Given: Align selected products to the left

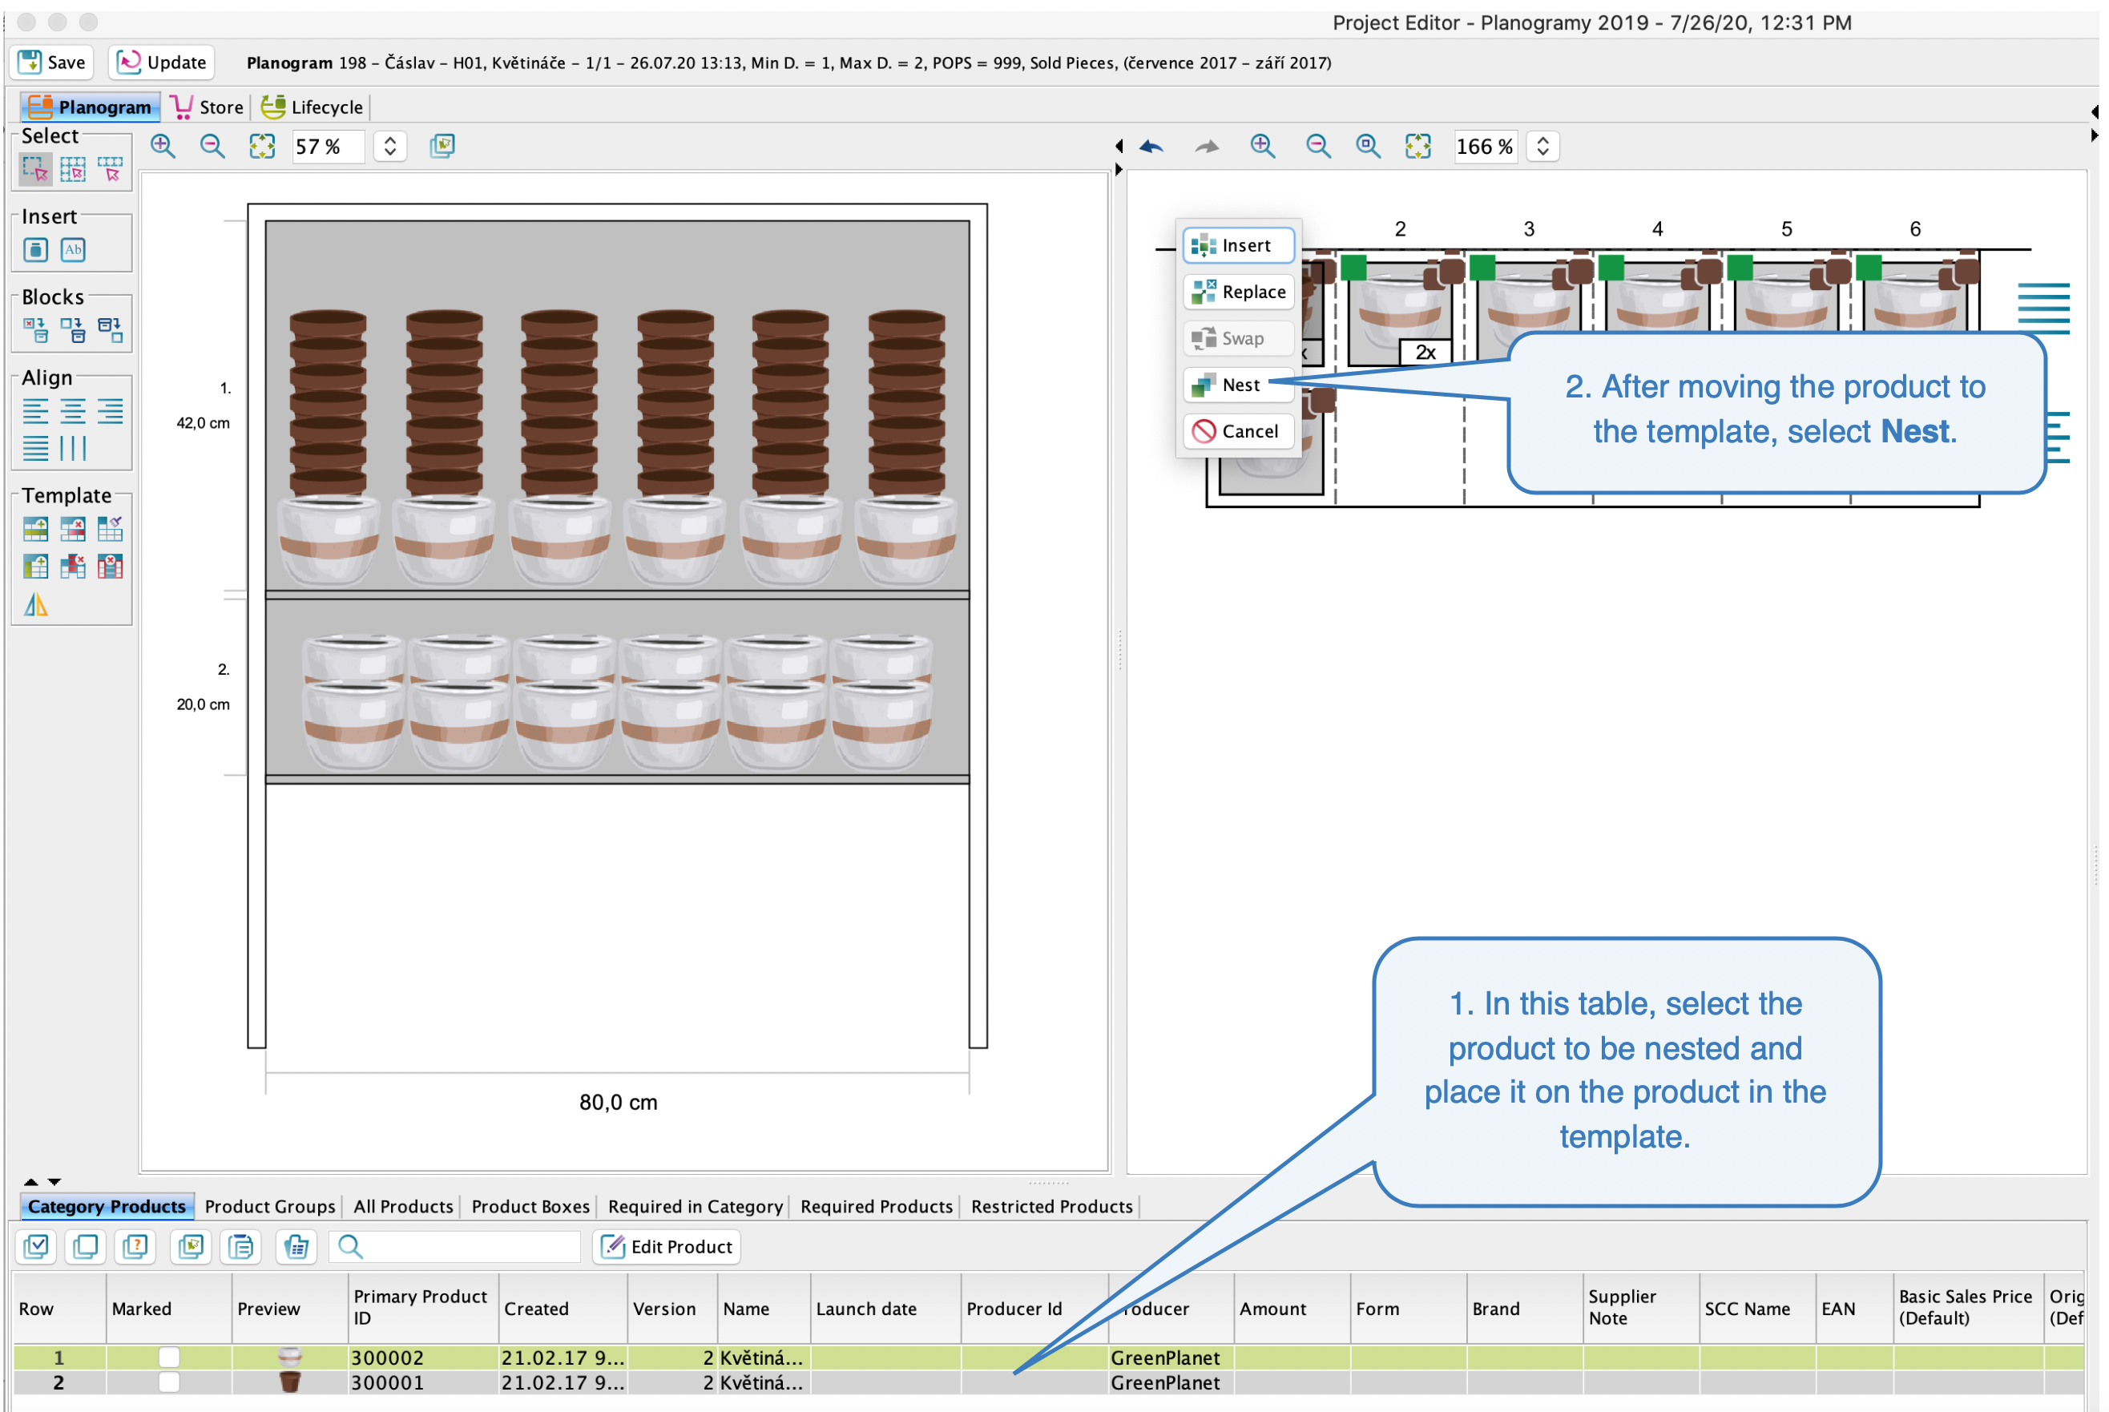Looking at the screenshot, I should coord(36,412).
